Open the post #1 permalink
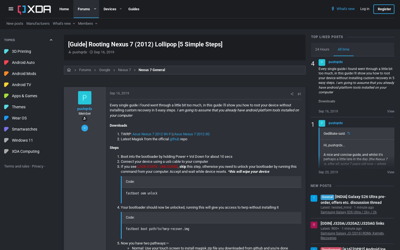400x250 pixels. (299, 94)
